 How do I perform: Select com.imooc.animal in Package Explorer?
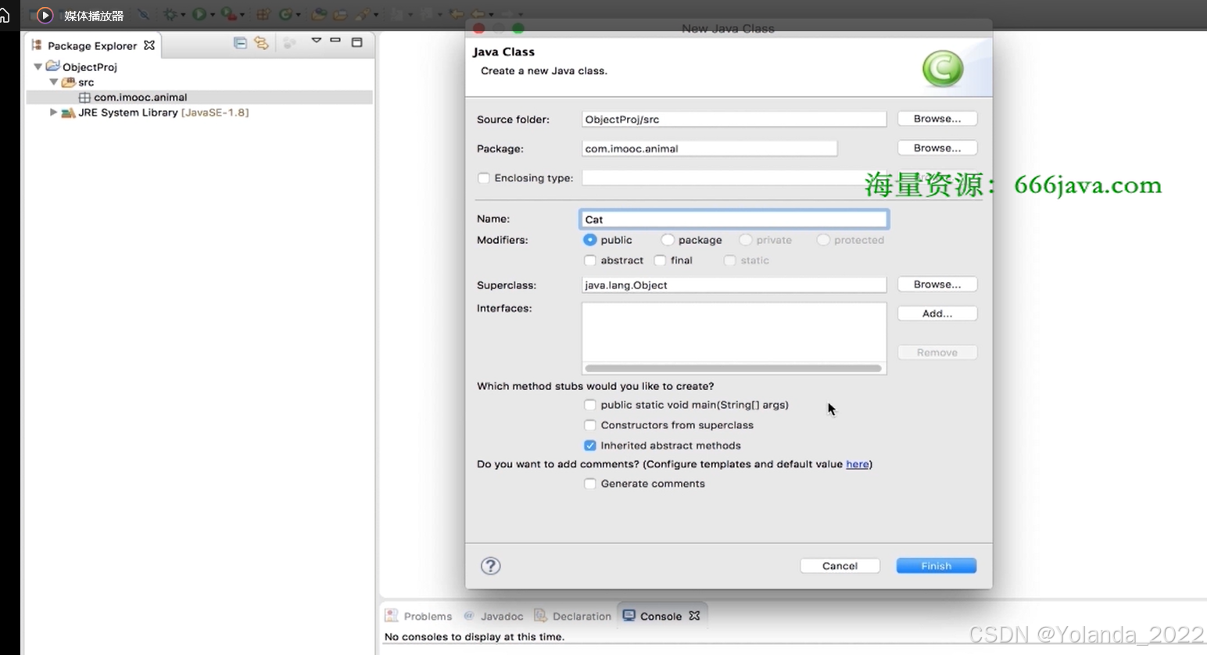click(x=199, y=98)
